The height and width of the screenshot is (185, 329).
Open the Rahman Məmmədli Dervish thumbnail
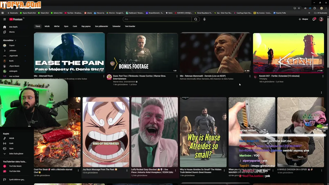point(215,53)
